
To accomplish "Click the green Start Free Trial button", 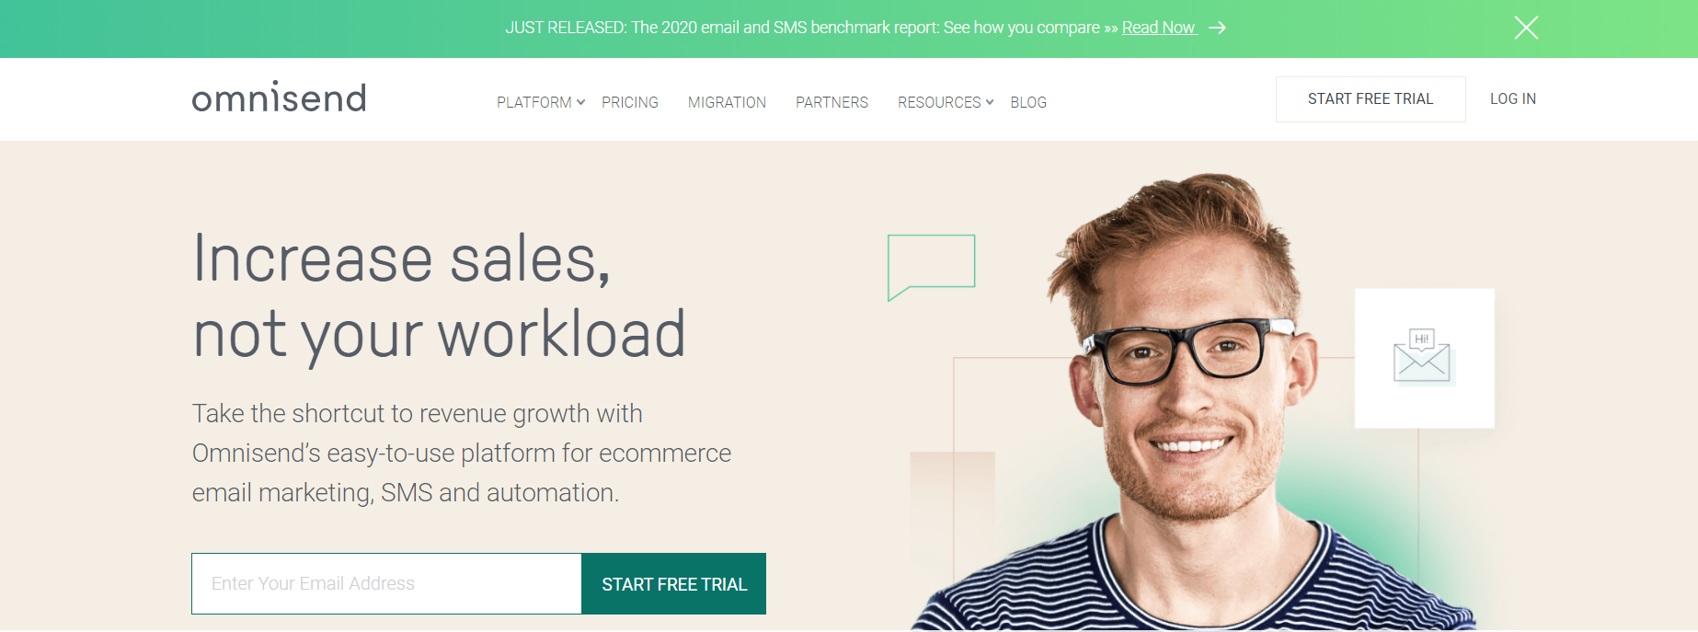I will [x=674, y=583].
